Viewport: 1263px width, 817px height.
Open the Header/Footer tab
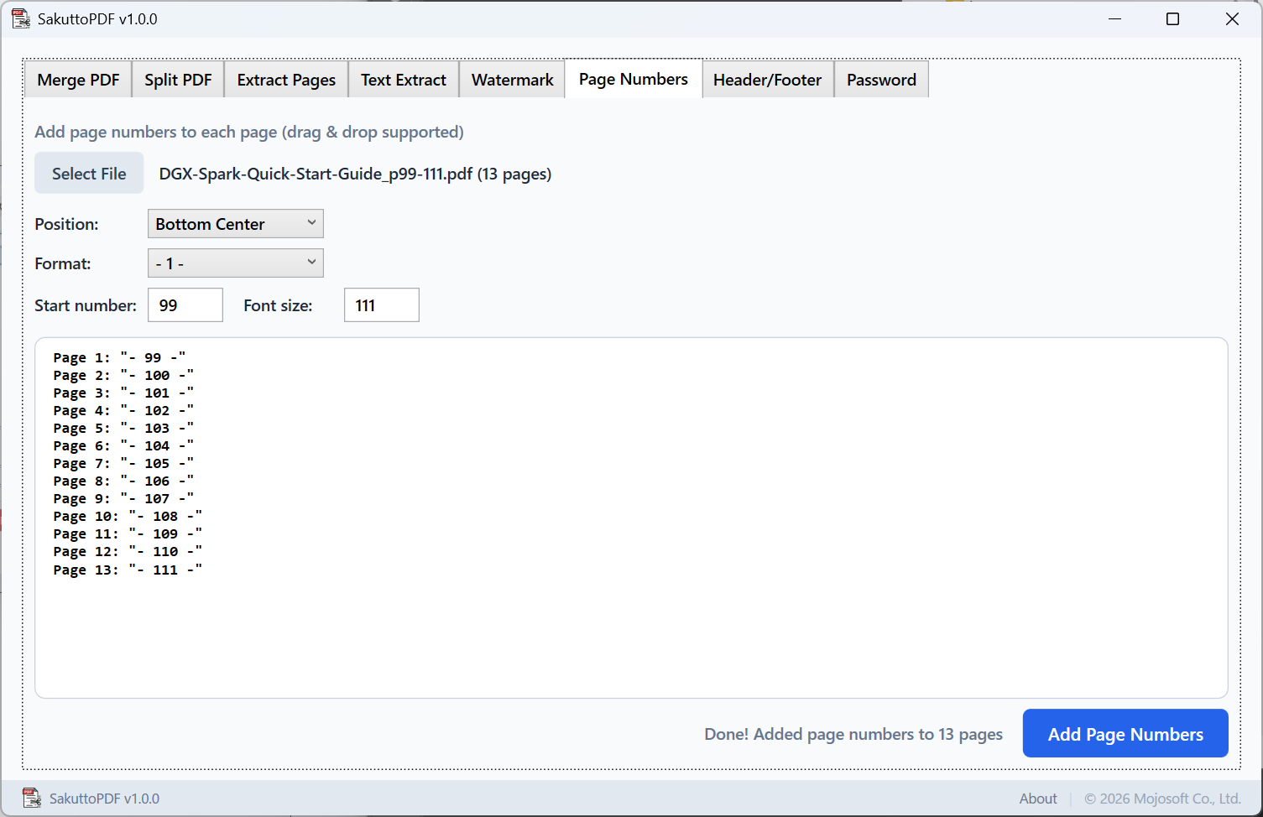[x=767, y=80]
